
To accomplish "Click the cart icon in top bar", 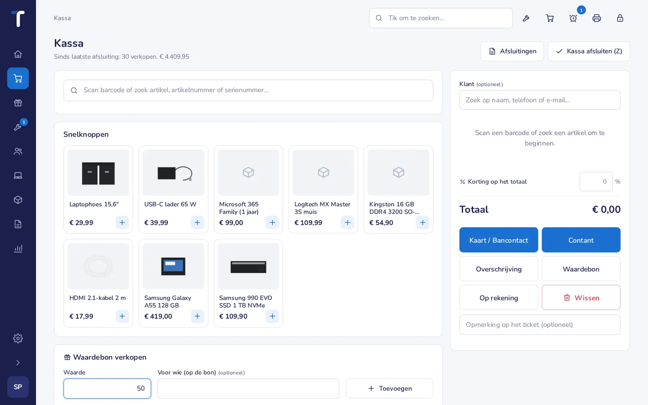I will [550, 18].
